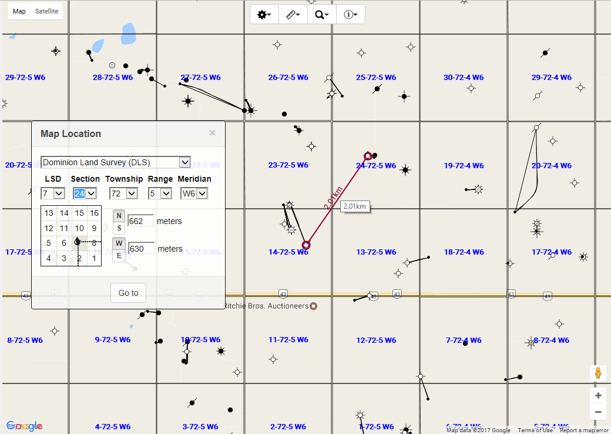Viewport: 611px width, 434px height.
Task: Select LSD 13 in the grid
Action: (x=49, y=213)
